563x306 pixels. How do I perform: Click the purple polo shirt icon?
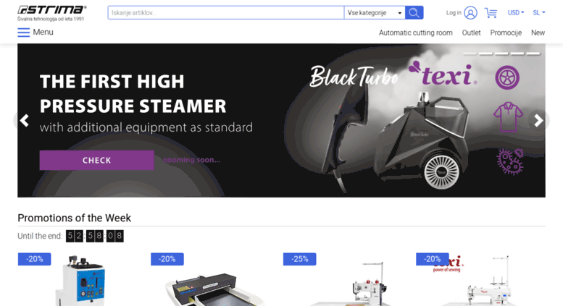(x=508, y=116)
